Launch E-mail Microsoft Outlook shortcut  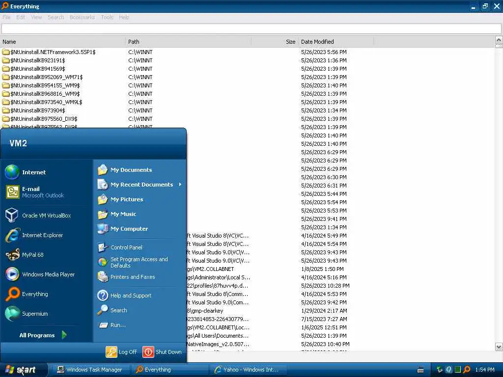(x=35, y=192)
